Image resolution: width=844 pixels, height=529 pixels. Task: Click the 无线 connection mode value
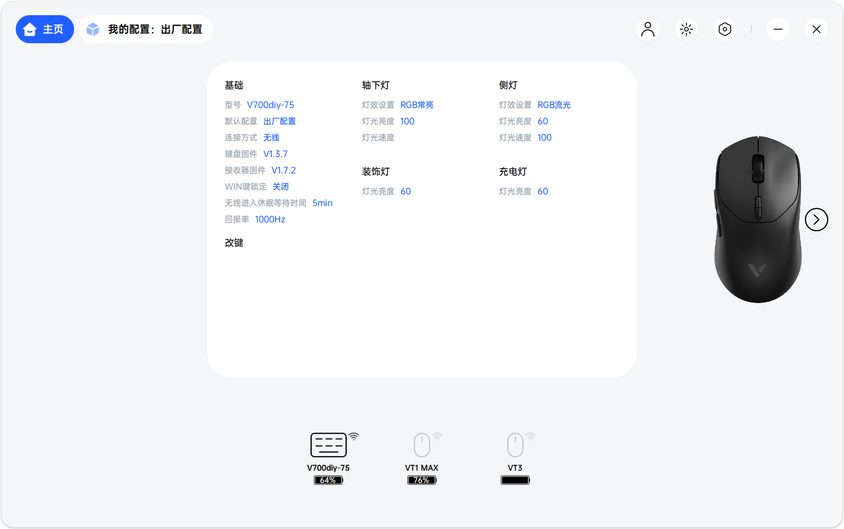271,138
